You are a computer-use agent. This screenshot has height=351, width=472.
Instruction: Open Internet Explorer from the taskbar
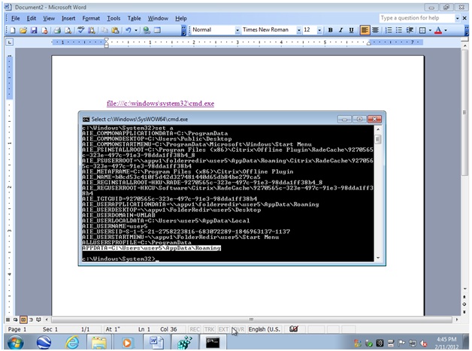(x=72, y=342)
